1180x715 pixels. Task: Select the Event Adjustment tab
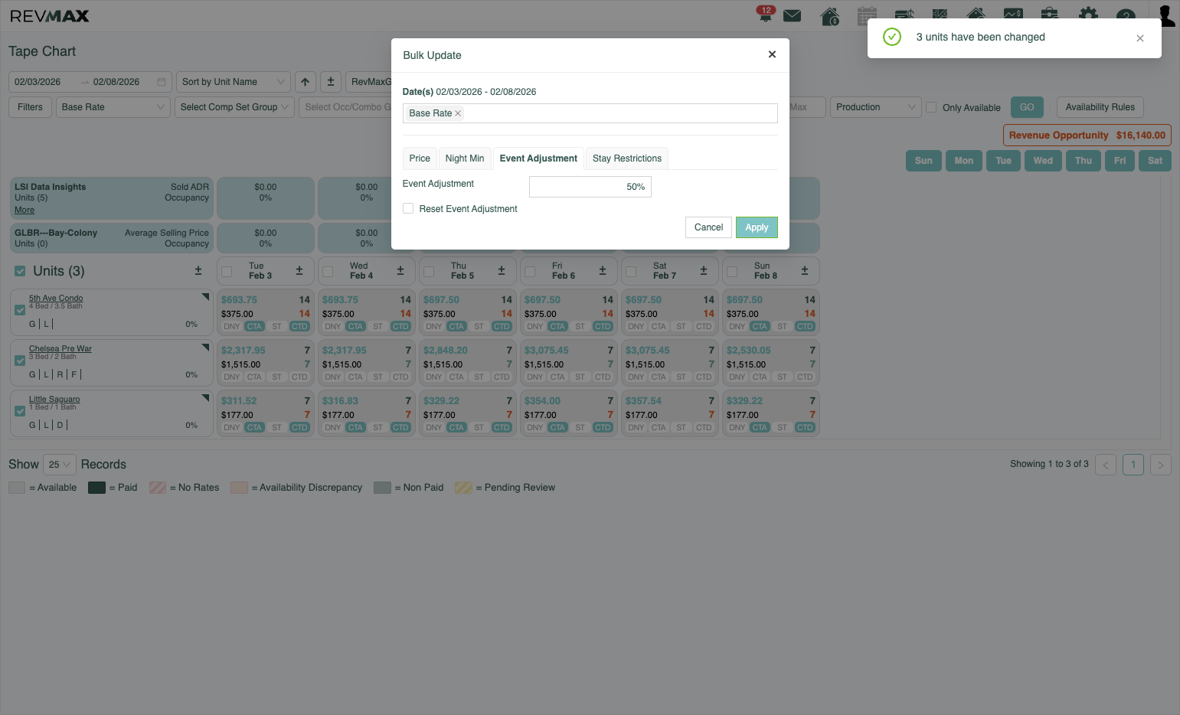pyautogui.click(x=538, y=158)
